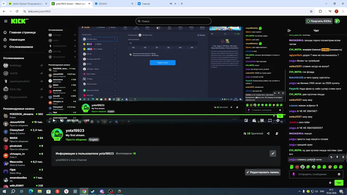Switch to theater mode in player
The image size is (347, 195).
pos(262,121)
